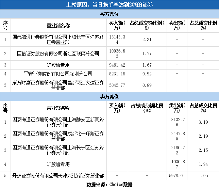Image resolution: width=219 pixels, height=189 pixels.
Task: Select 东方财富证券股份有限公司昌都两江大道证券营业部 cell
Action: (58, 85)
